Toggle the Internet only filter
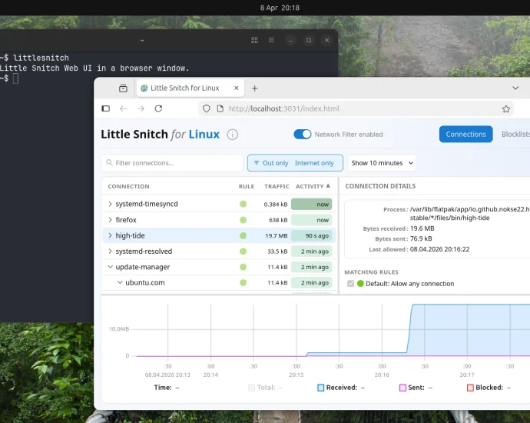The image size is (530, 423). [x=314, y=163]
